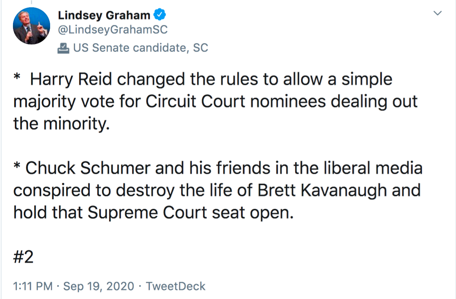Click the 1:11 PM timestamp
Viewport: 456px width, 299px height.
coord(33,286)
